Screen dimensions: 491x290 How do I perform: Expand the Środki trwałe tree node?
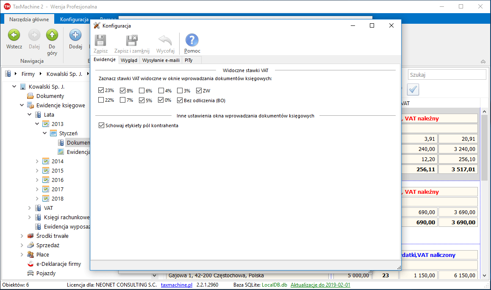(x=22, y=236)
